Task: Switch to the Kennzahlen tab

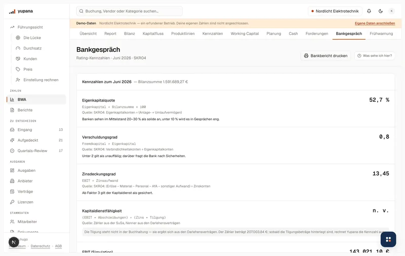Action: pos(213,33)
